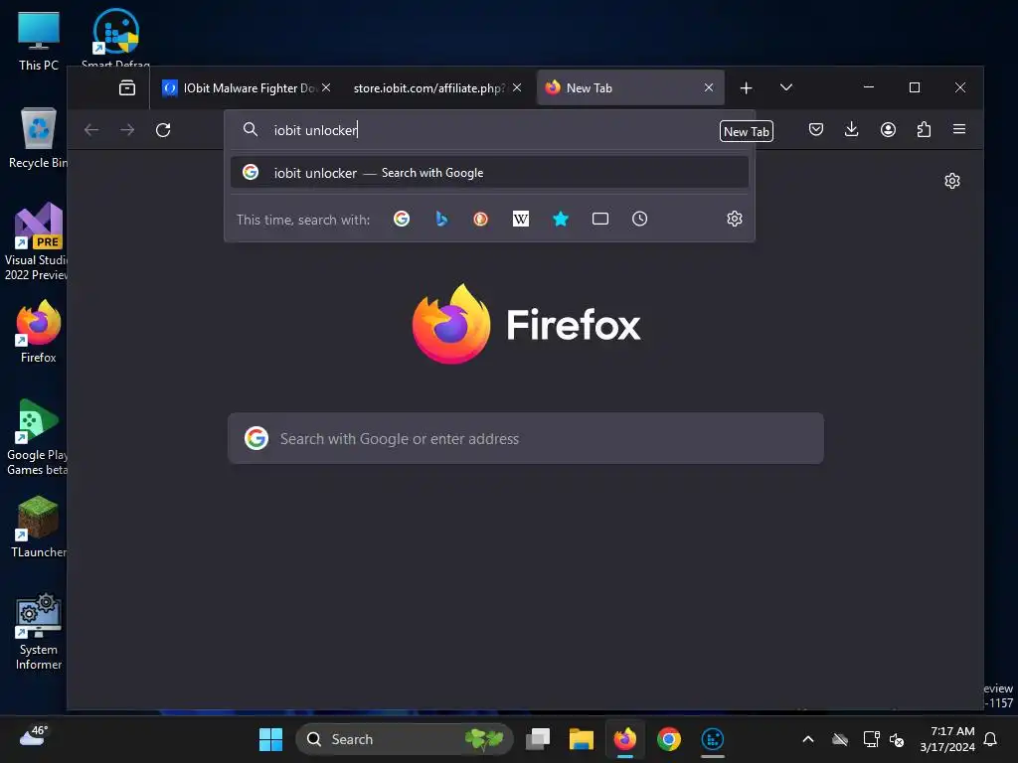The height and width of the screenshot is (763, 1018).
Task: Close the store.iobit.com tab
Action: pos(517,87)
